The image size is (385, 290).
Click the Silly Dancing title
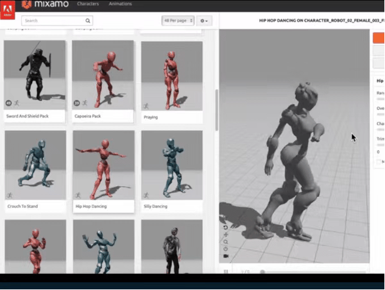[155, 206]
